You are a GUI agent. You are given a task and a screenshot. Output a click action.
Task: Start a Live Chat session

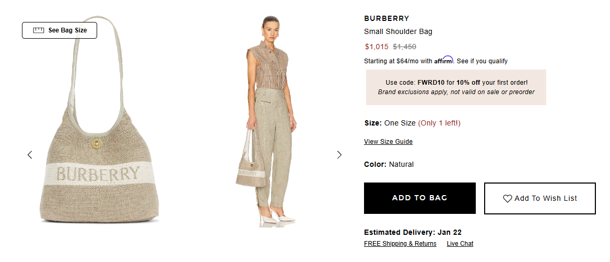tap(460, 244)
